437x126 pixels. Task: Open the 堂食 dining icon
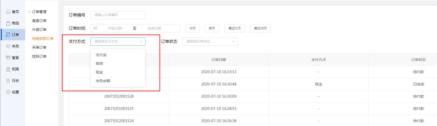8,58
